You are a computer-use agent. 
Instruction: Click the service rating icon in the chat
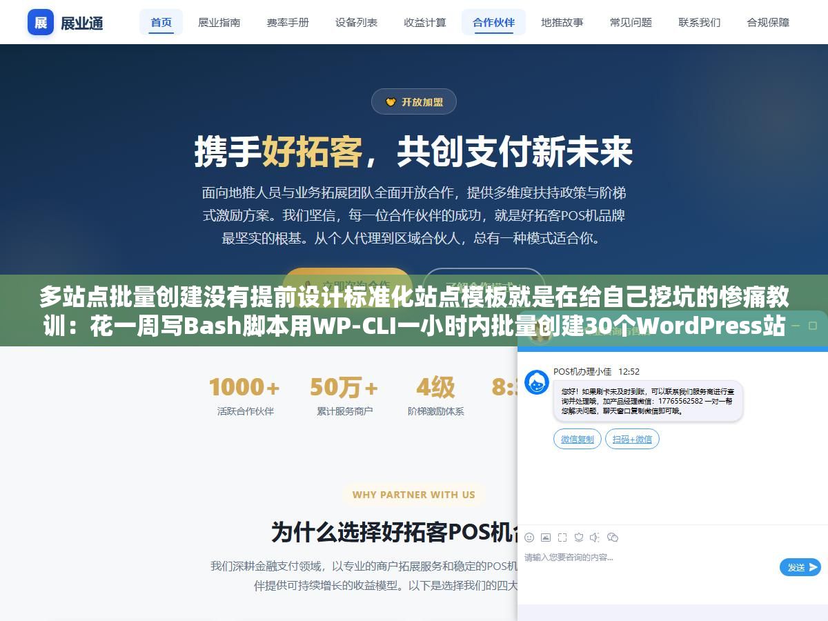[579, 538]
